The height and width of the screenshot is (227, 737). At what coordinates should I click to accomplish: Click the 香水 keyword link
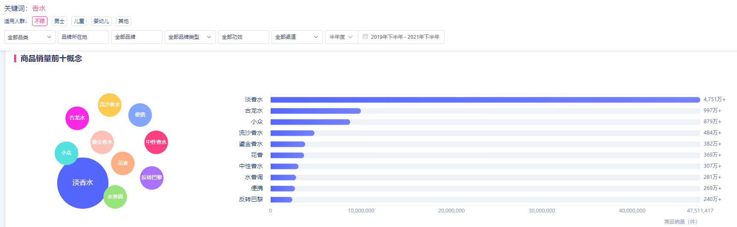[39, 9]
